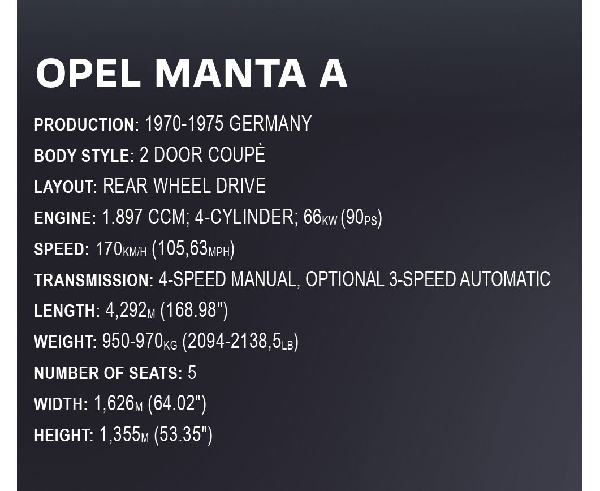Screen dimensions: 600x491
Task: Click the REAR WHEEL DRIVE text
Action: [184, 186]
